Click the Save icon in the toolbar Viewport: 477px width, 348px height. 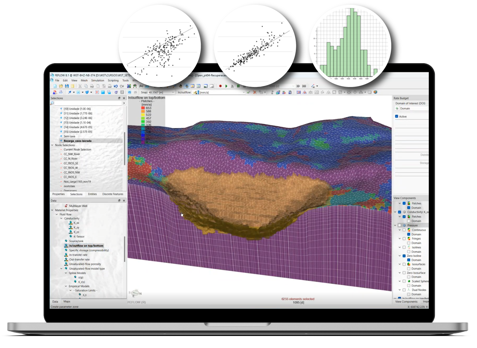(67, 86)
